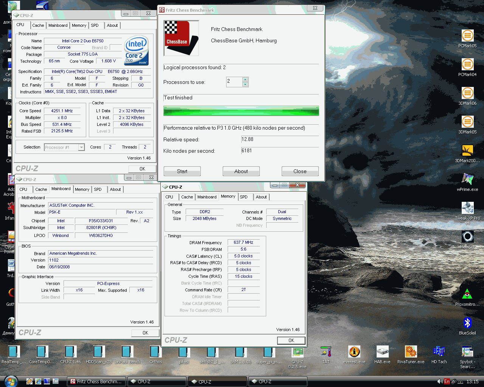
Task: Decrease Processors to use with down arrow
Action: (245, 84)
